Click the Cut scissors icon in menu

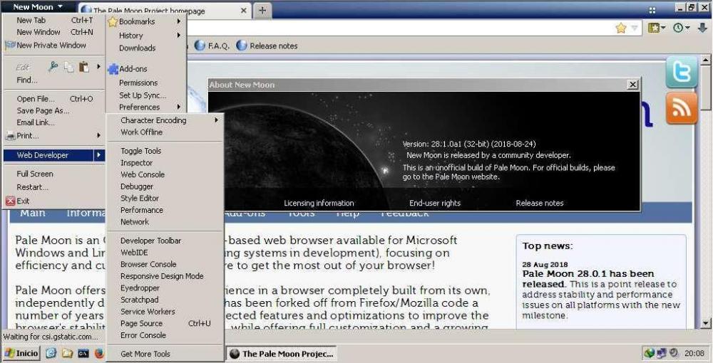(53, 67)
